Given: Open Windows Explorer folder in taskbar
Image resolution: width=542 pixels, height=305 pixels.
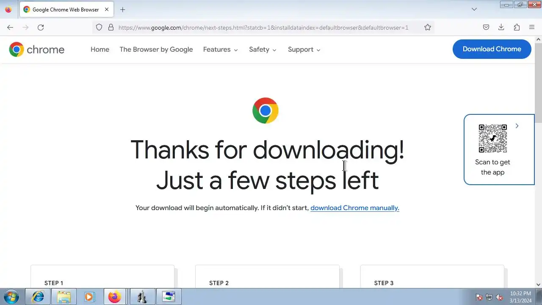Looking at the screenshot, I should point(64,297).
